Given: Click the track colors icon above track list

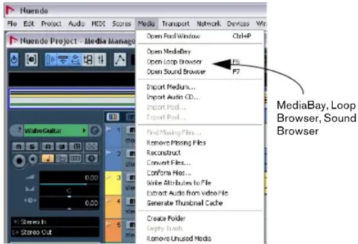Looking at the screenshot, I should (113, 117).
